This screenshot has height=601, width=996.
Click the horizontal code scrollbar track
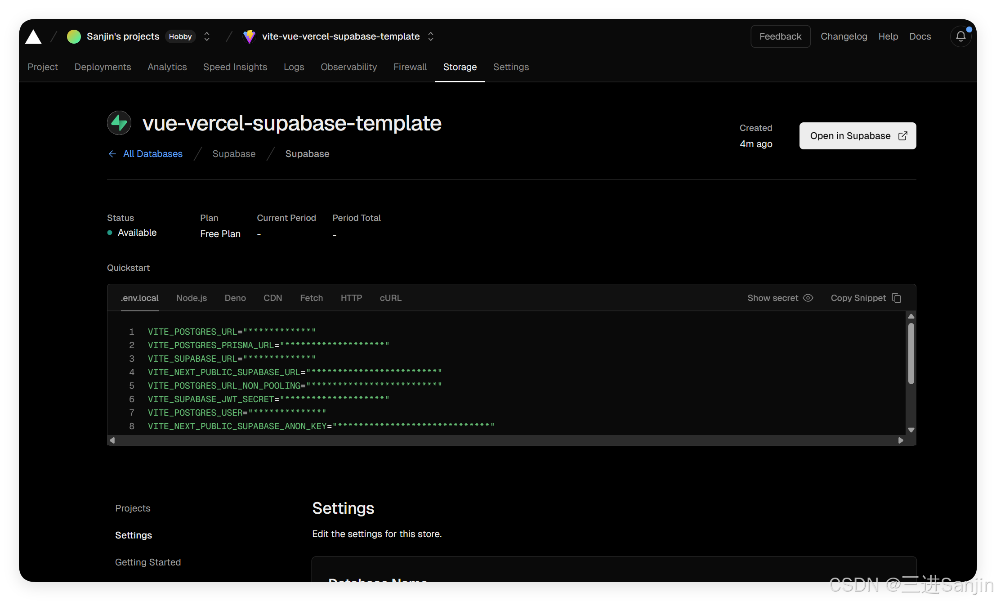(x=506, y=440)
